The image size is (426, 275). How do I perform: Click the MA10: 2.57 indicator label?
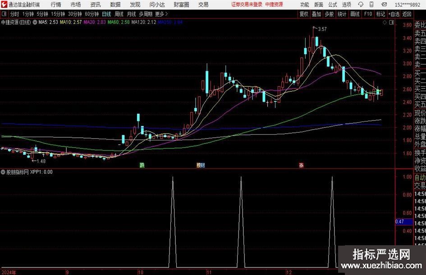click(71, 22)
